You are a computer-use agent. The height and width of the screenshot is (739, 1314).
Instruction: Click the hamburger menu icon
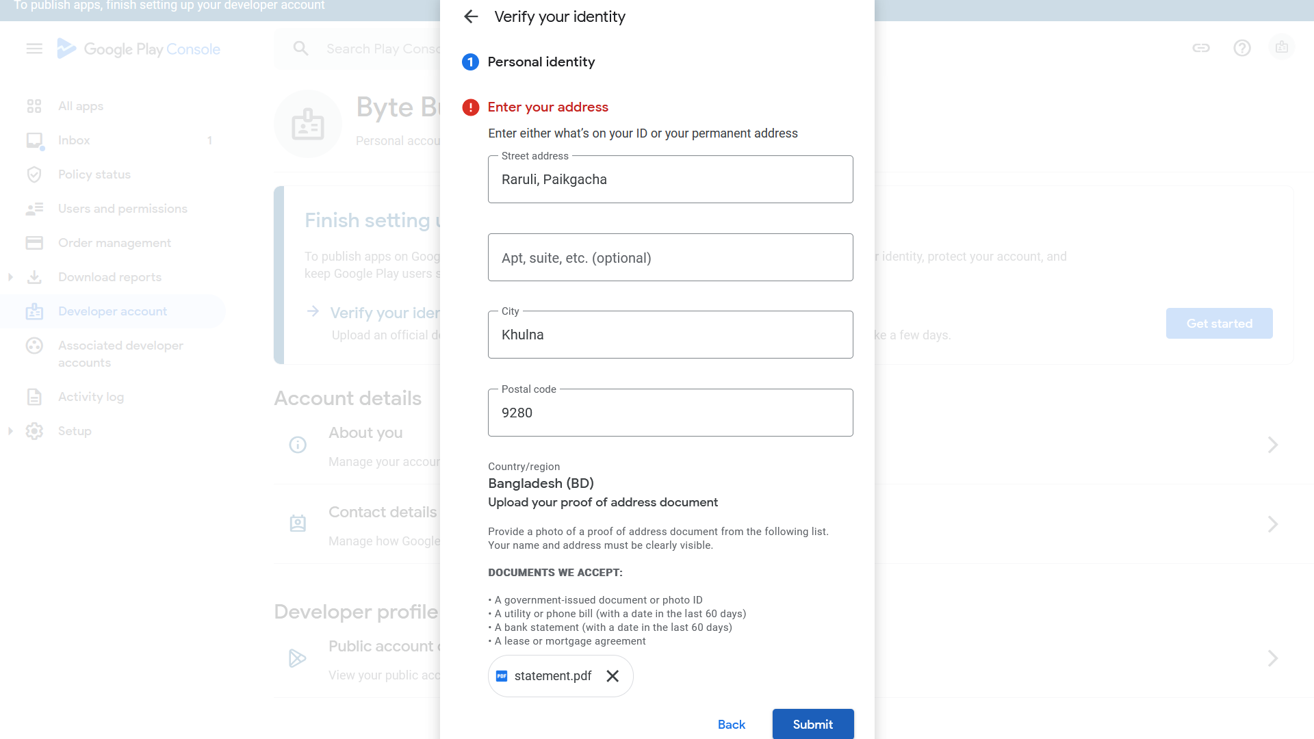(34, 49)
